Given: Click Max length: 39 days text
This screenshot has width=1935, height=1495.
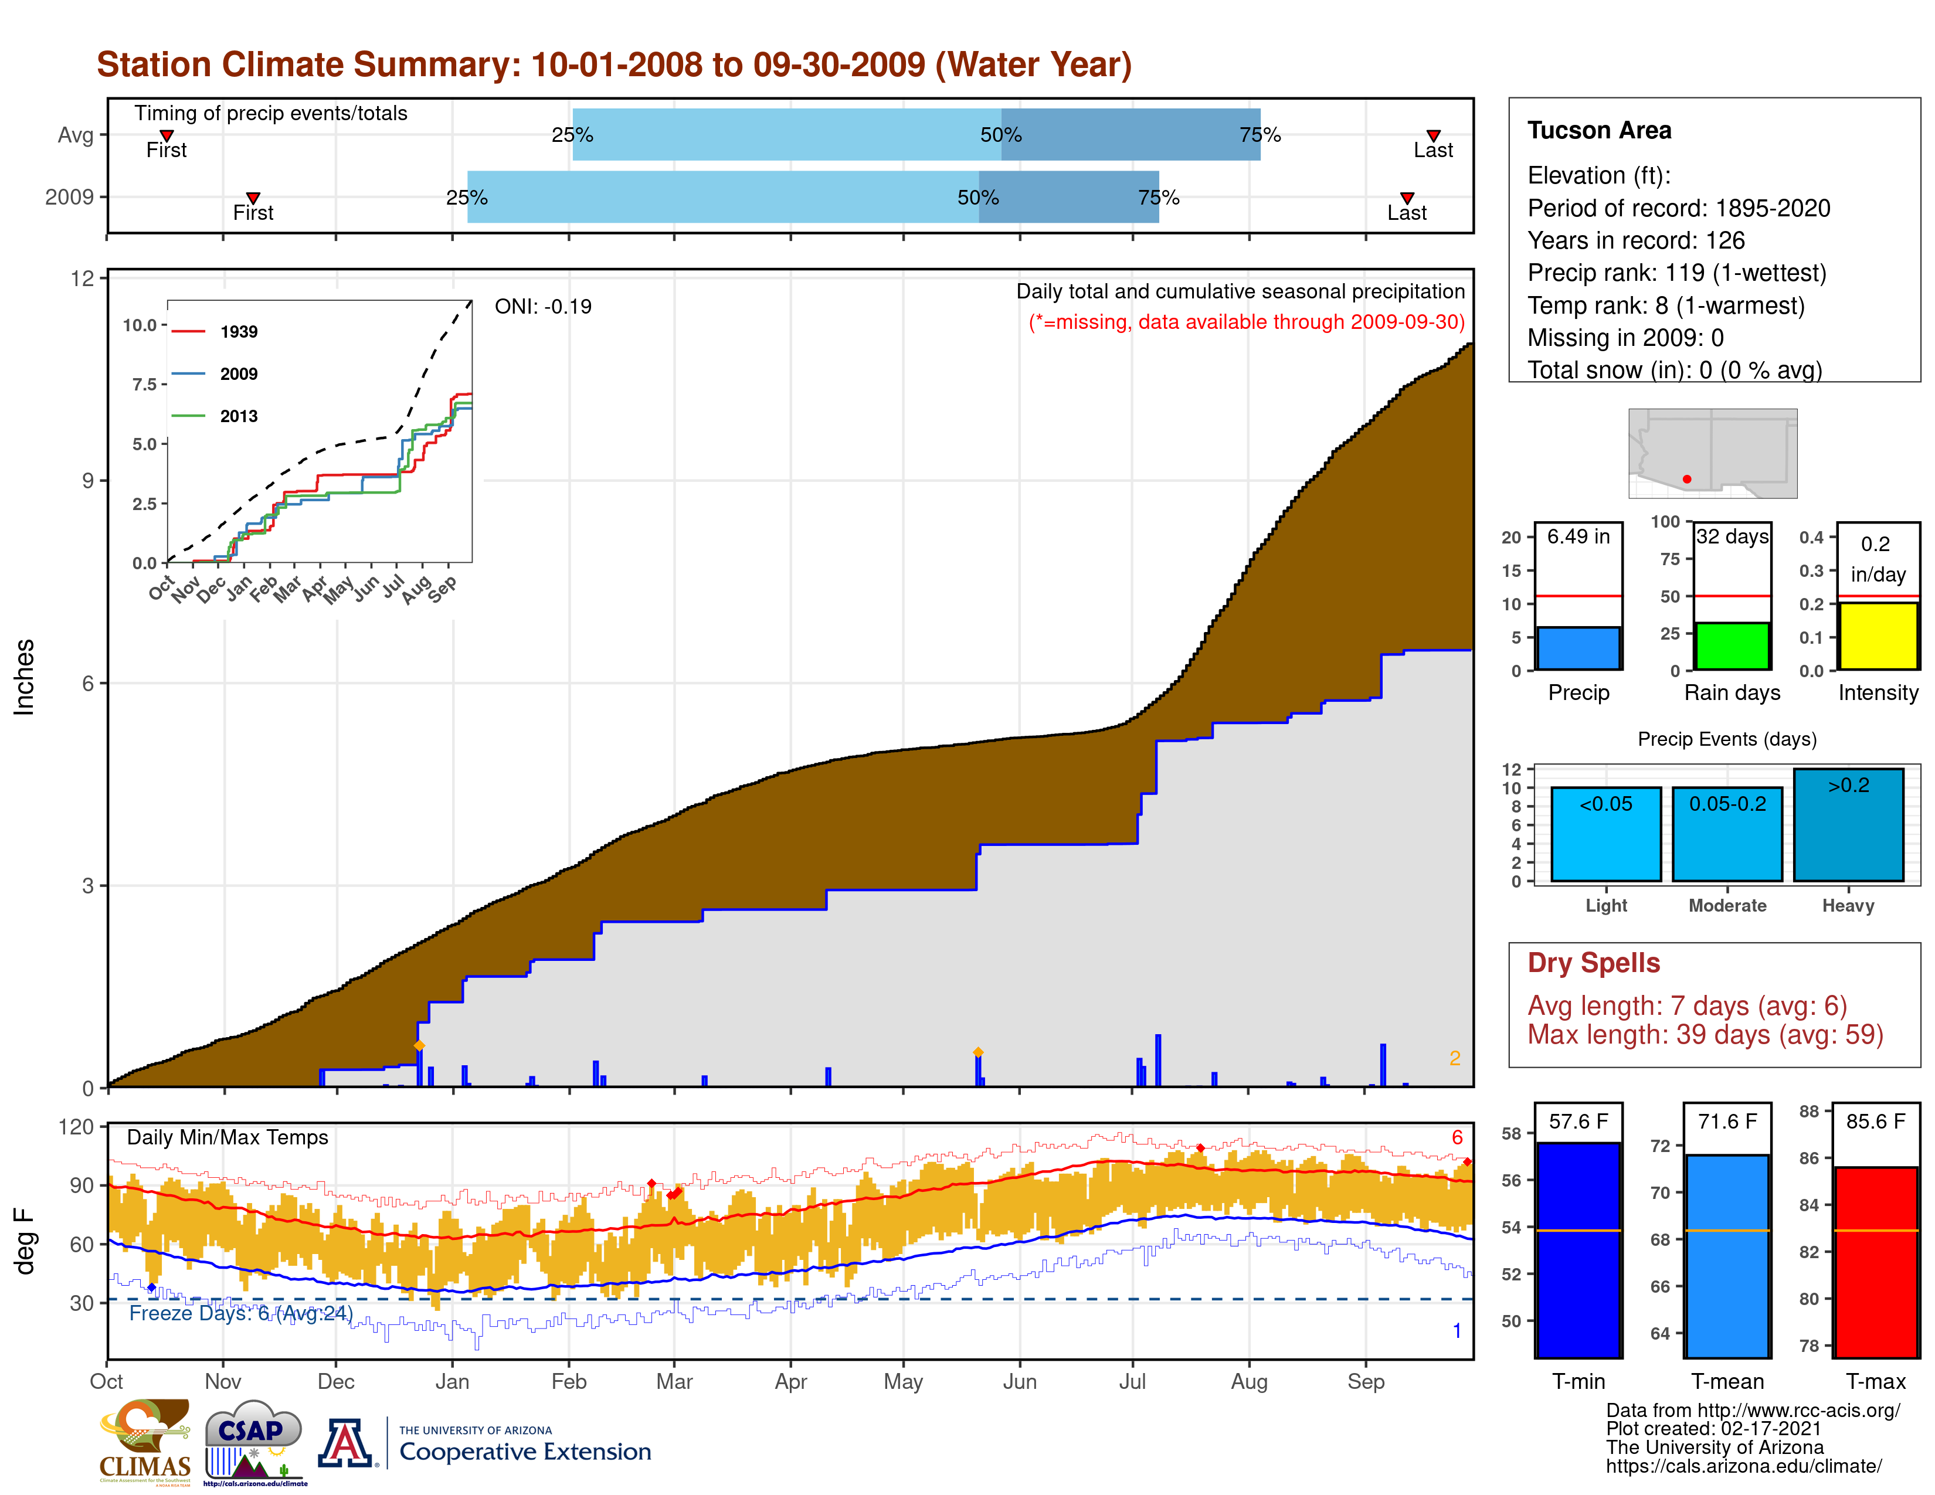Looking at the screenshot, I should pyautogui.click(x=1706, y=1034).
